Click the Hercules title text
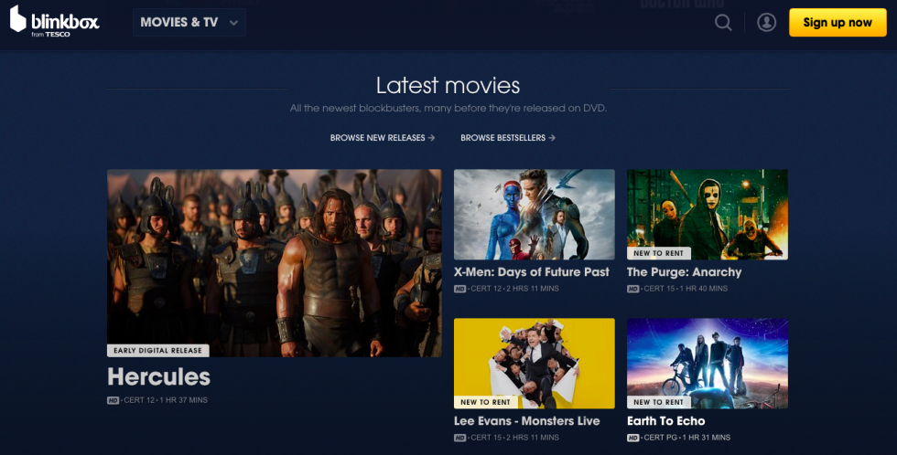897x455 pixels. coord(158,376)
